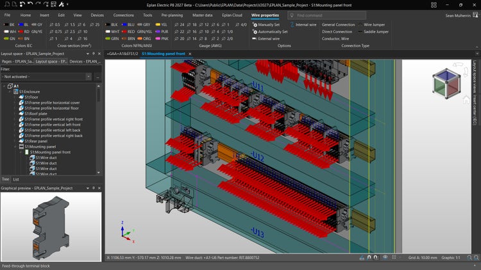
Task: Close the S1:Mounting panel front tab
Action: tap(190, 54)
